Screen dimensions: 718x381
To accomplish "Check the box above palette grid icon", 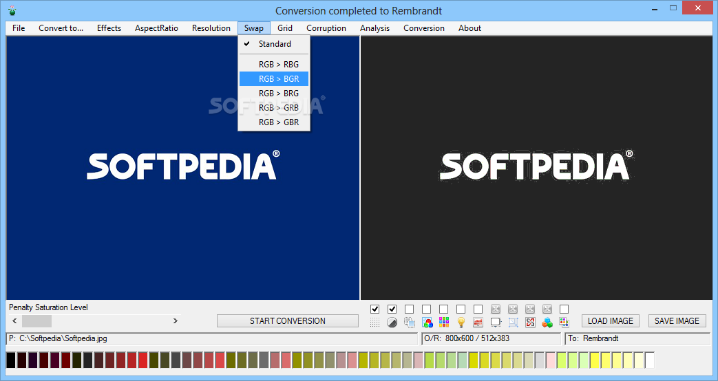I will tap(444, 309).
